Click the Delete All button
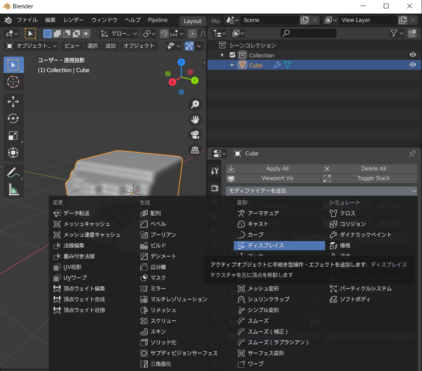Screen dimensions: 422x371 point(369,169)
